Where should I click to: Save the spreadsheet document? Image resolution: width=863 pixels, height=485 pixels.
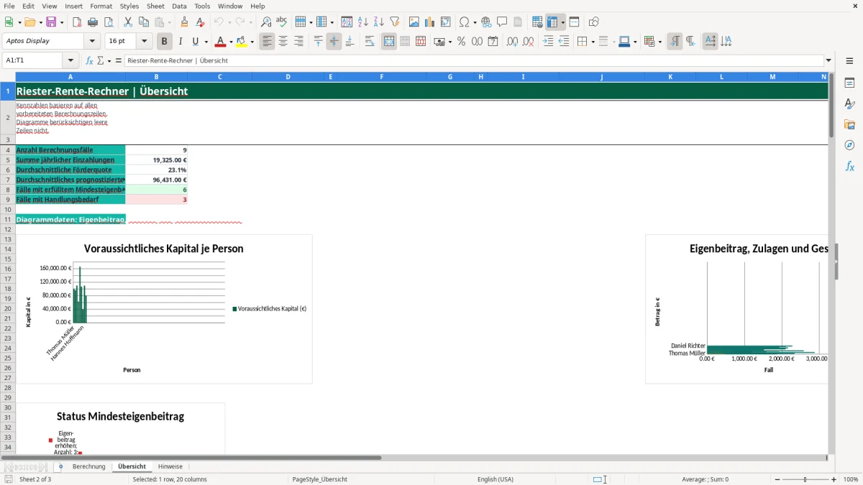click(x=51, y=22)
